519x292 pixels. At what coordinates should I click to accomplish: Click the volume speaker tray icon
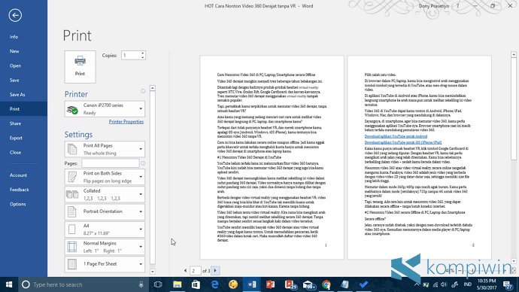[444, 284]
